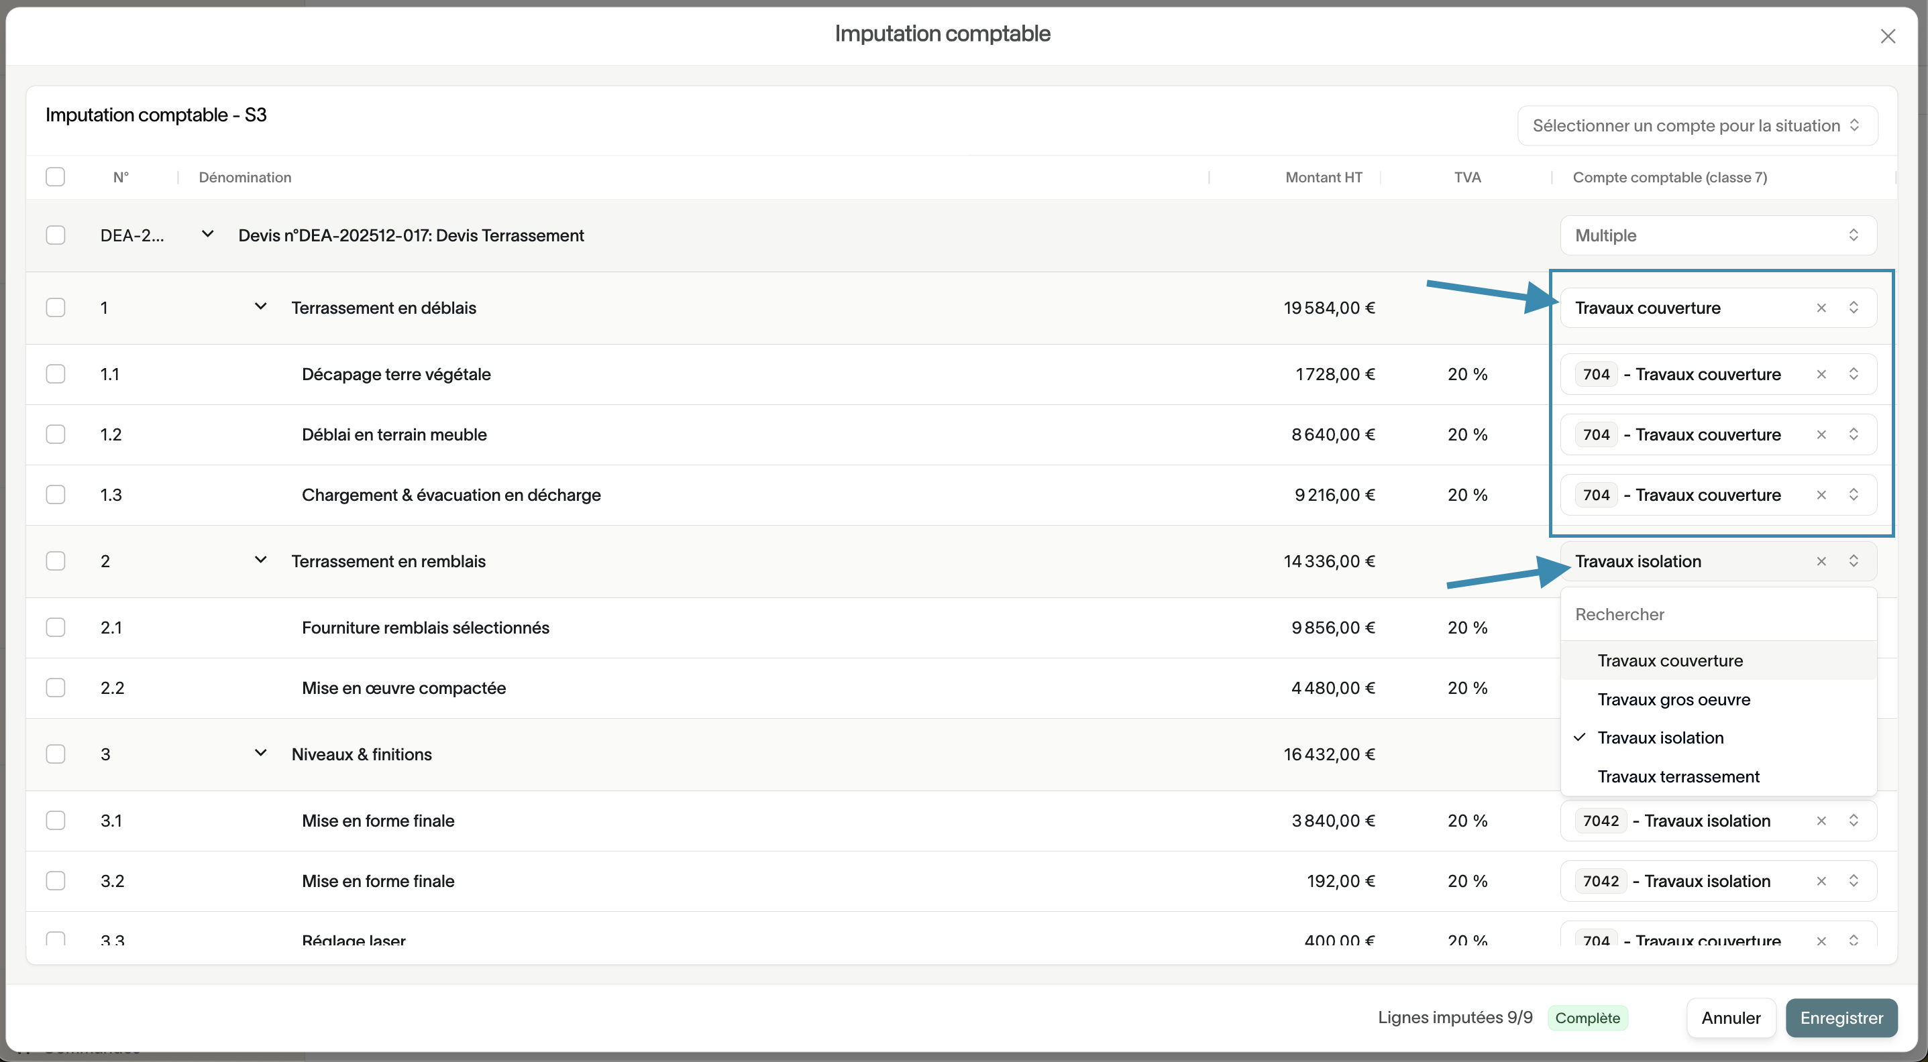
Task: Tick the select-all checkbox in table header
Action: click(56, 177)
